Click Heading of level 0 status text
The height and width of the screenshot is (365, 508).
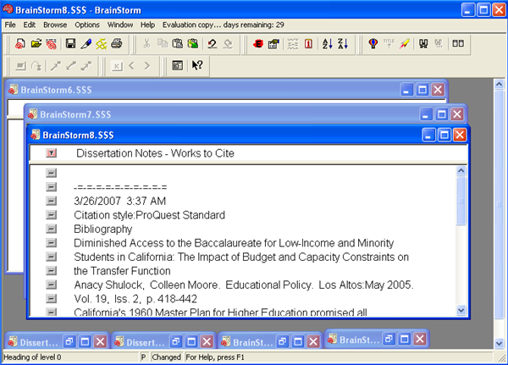pos(32,357)
